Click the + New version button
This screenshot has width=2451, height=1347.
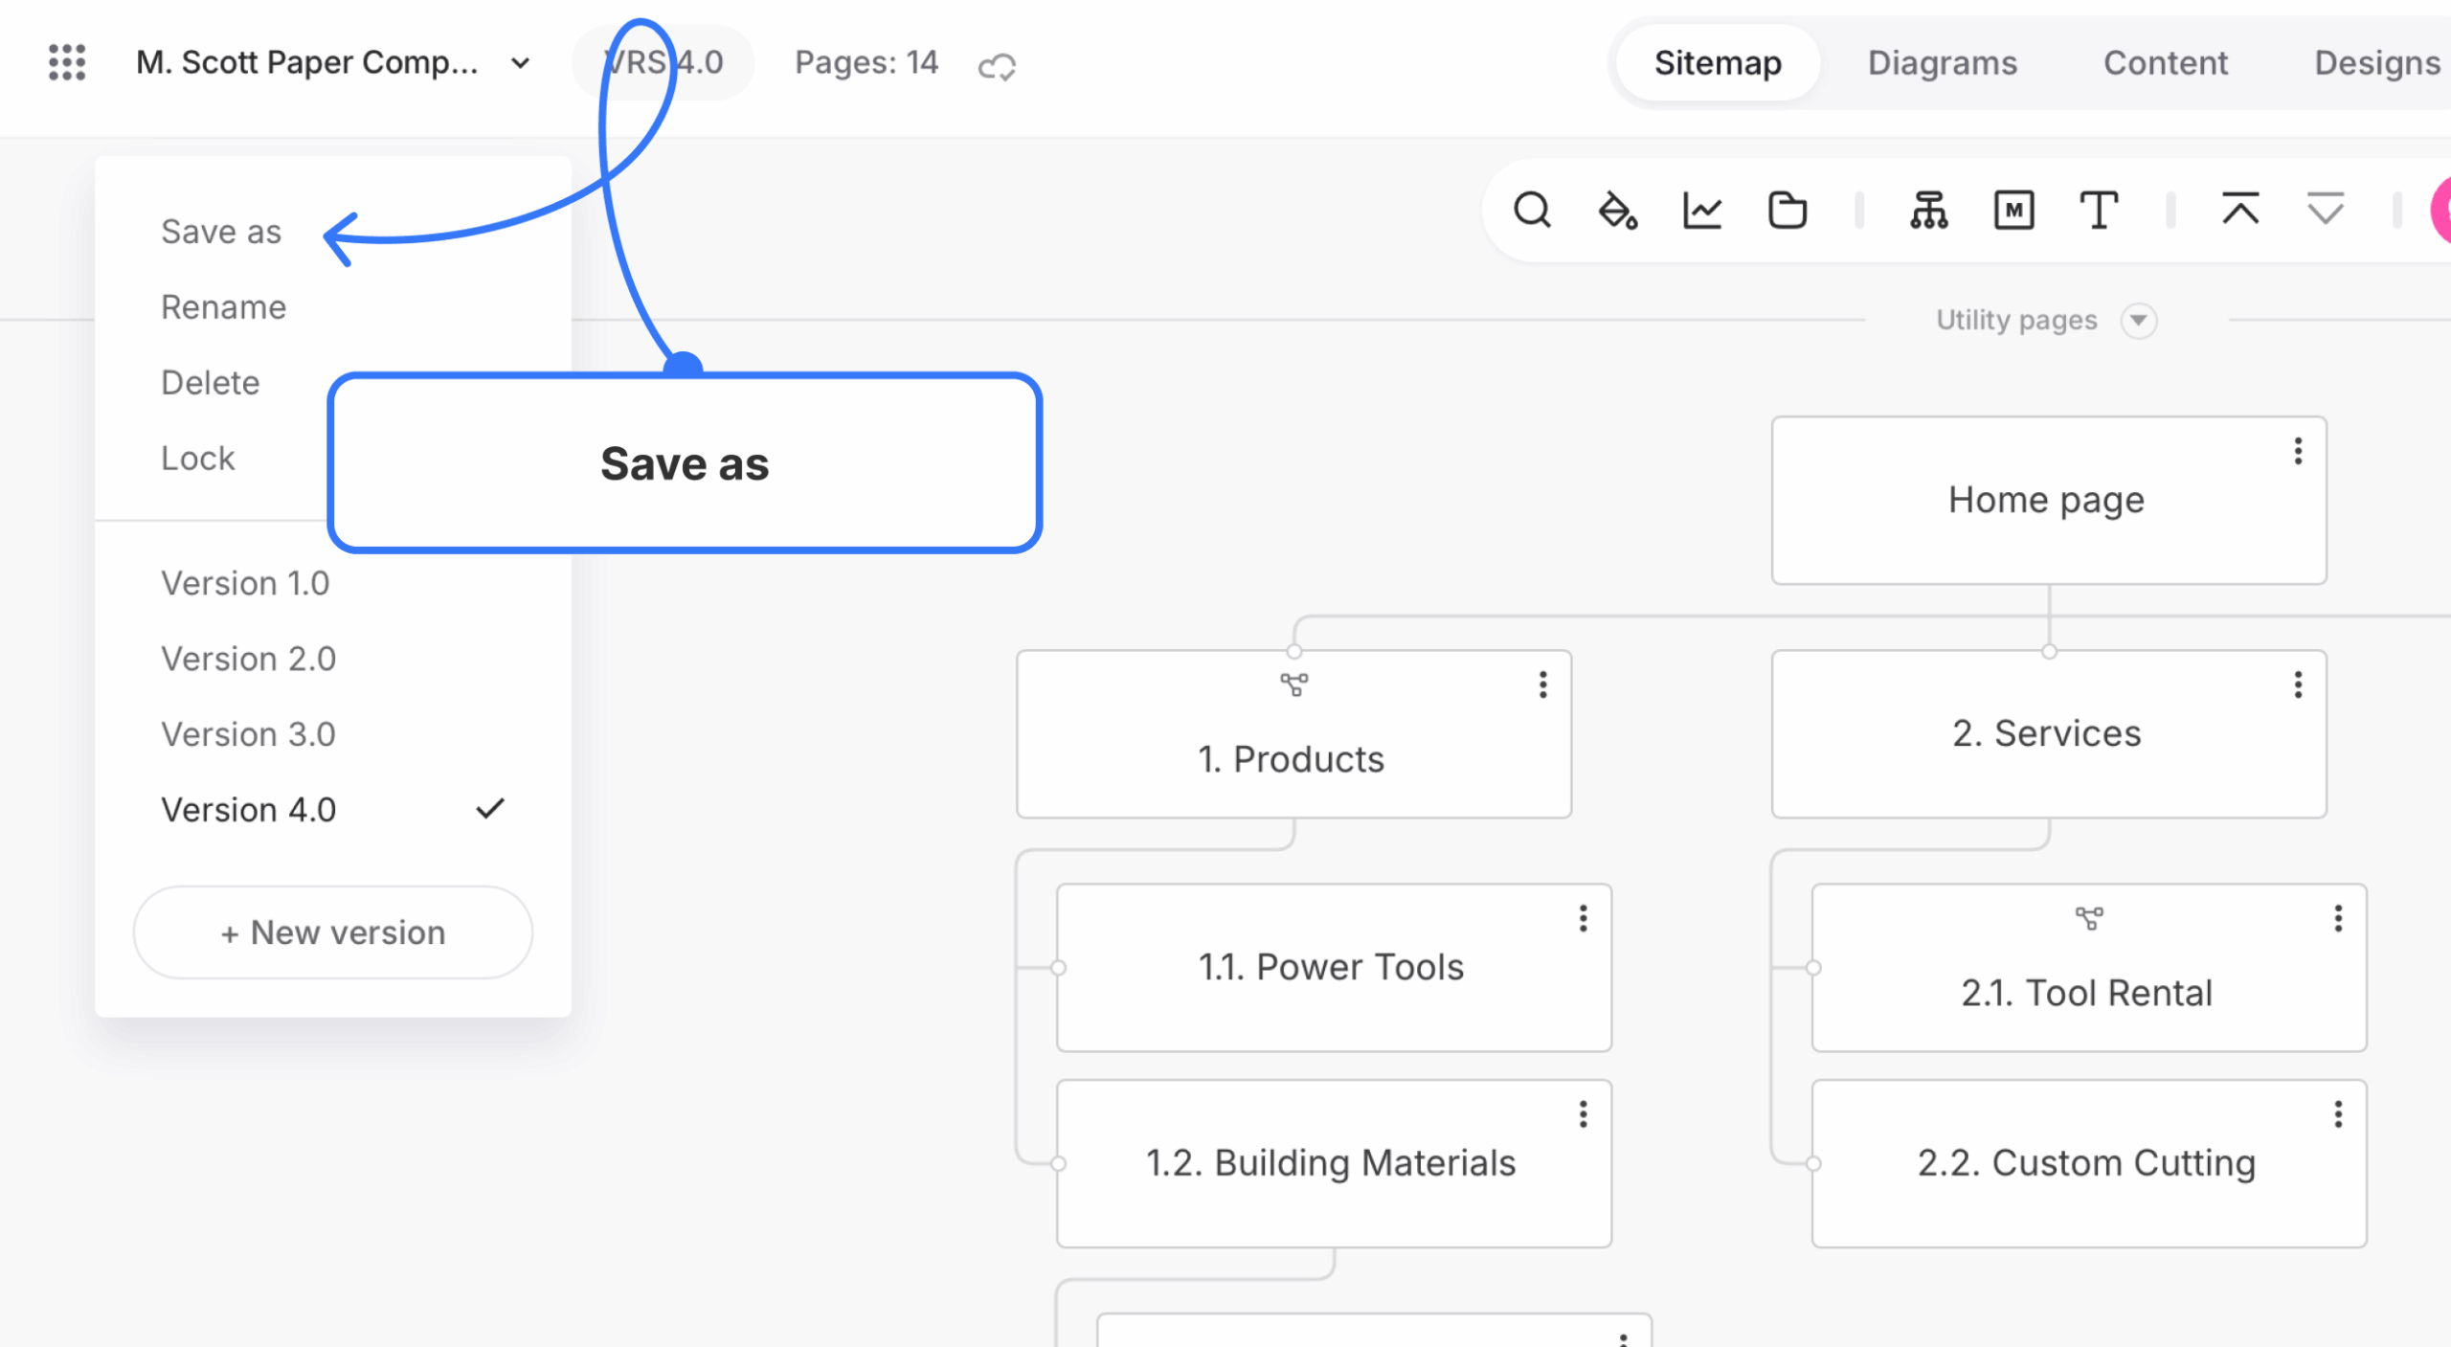[333, 932]
